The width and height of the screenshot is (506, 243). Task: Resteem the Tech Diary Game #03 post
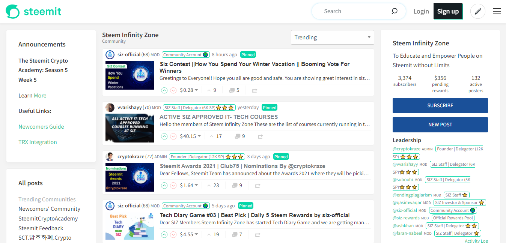click(x=258, y=235)
